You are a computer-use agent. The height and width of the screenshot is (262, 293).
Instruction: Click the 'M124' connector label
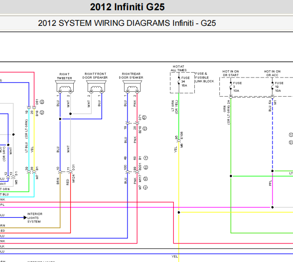point(73,179)
